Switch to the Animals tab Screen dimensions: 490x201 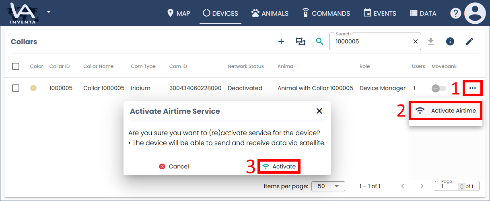(x=270, y=13)
